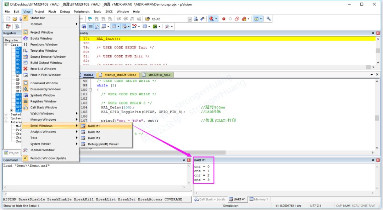Screen dimensions: 383x210
Task: Toggle the Status Bar checkmark option
Action: click(x=38, y=18)
